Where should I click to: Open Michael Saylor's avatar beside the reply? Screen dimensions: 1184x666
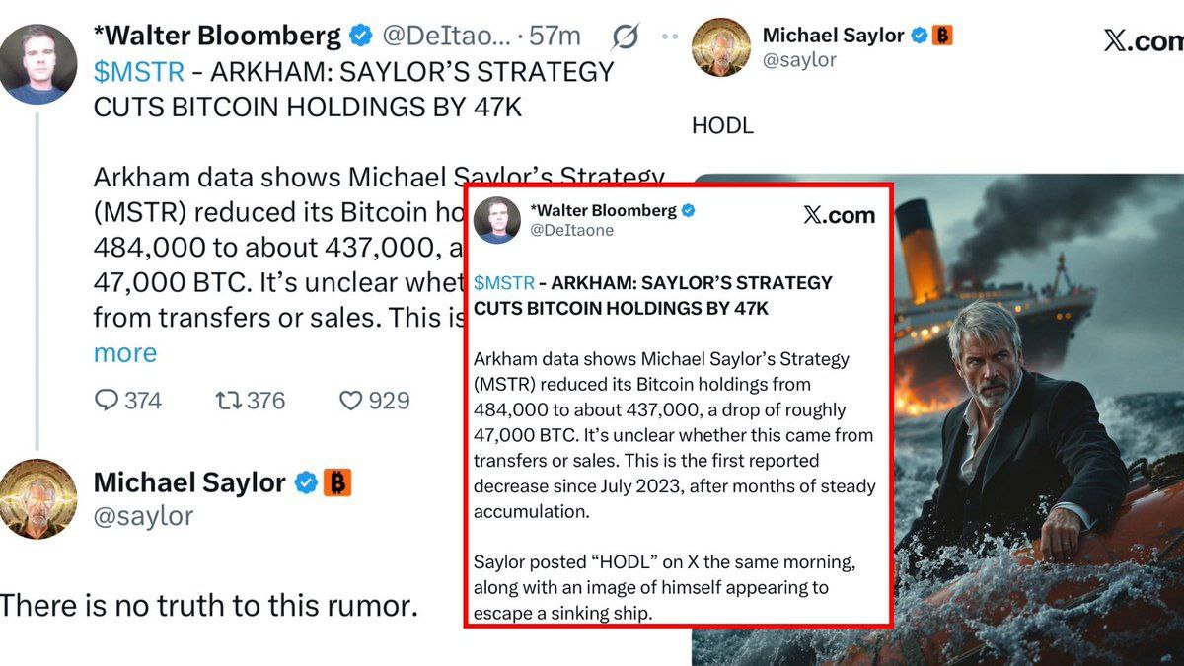[x=38, y=499]
